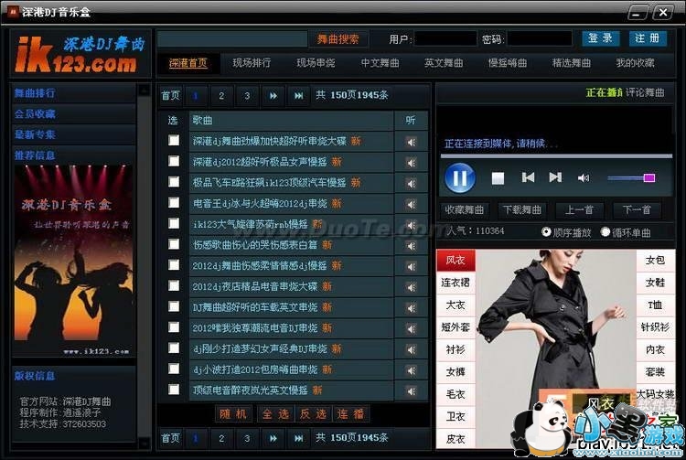The width and height of the screenshot is (686, 460).
Task: Listen icon for 深港dj舞曲劲爆加快超好听串烧大碟
Action: pos(411,142)
